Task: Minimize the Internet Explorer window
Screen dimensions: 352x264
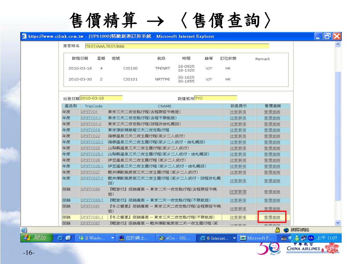Action: [x=318, y=36]
